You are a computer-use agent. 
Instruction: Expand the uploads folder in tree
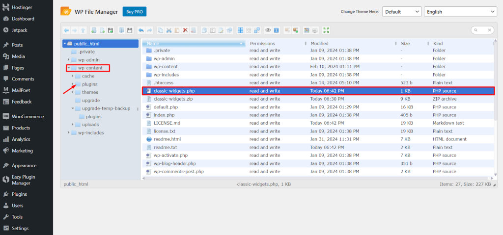(x=73, y=125)
